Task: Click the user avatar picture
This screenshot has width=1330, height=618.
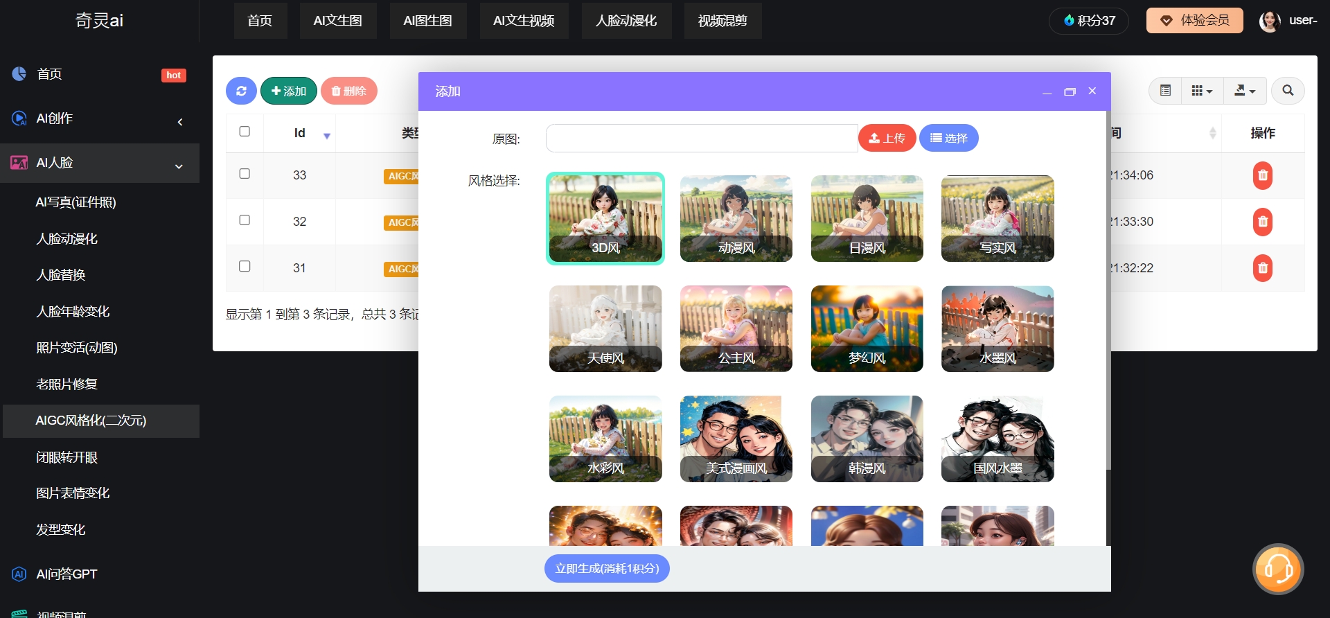Action: (1270, 21)
